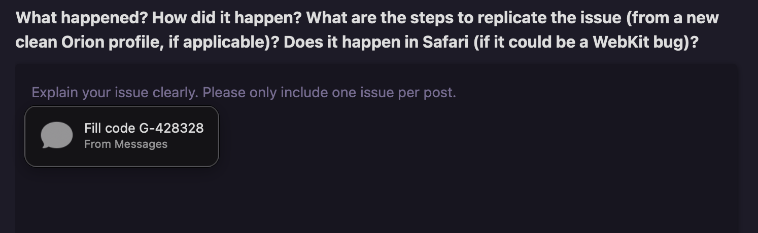Click the 'From Messages' subtitle

[x=125, y=144]
